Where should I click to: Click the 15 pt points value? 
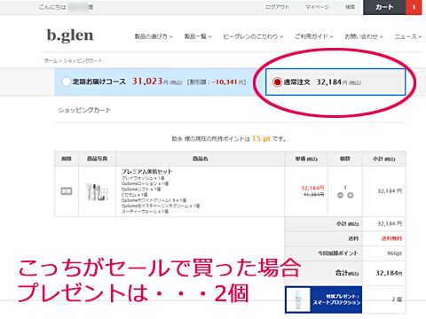tap(261, 138)
